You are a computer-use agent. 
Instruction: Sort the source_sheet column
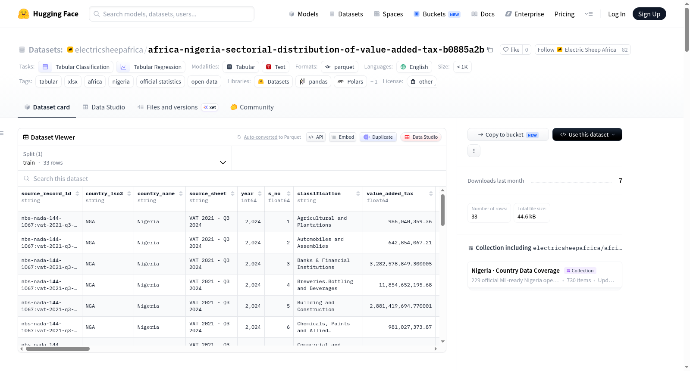(x=232, y=193)
